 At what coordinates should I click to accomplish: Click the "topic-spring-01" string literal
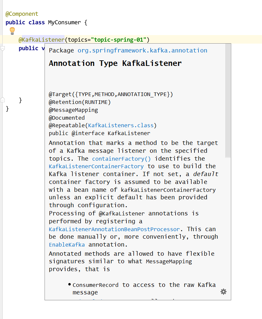pyautogui.click(x=119, y=40)
